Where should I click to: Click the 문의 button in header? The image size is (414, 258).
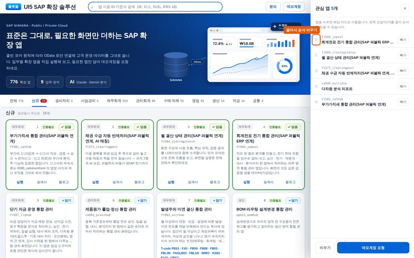273,7
